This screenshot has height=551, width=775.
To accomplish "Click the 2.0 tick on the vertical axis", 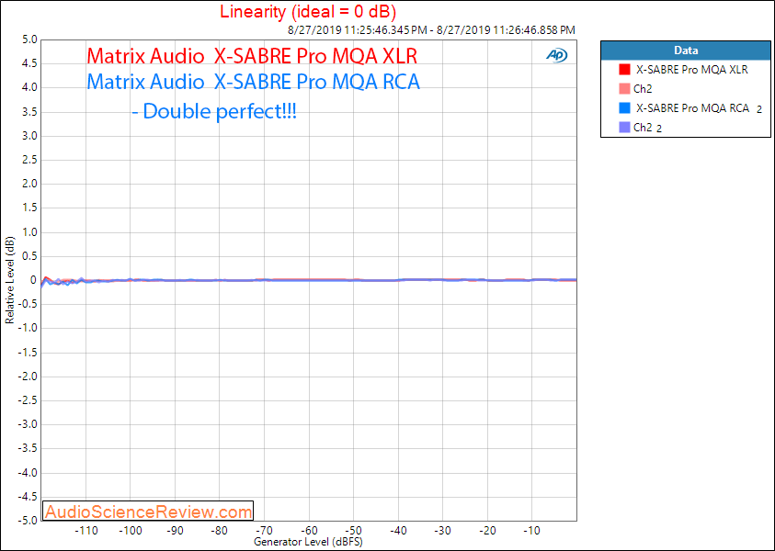I will pos(29,184).
